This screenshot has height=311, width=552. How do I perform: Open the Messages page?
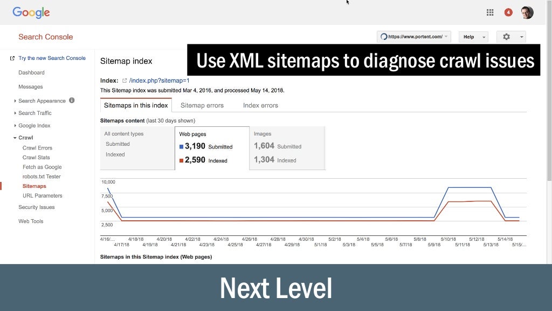coord(31,87)
